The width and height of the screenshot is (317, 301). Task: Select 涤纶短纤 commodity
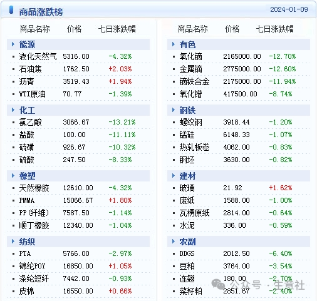[x=34, y=278]
